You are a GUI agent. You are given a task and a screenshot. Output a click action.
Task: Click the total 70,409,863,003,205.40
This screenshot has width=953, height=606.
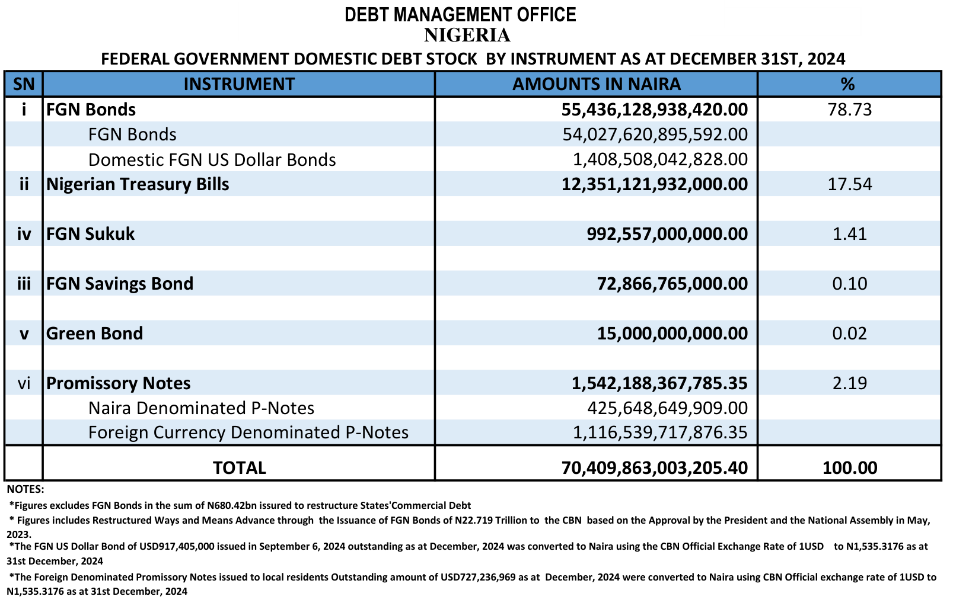point(655,468)
